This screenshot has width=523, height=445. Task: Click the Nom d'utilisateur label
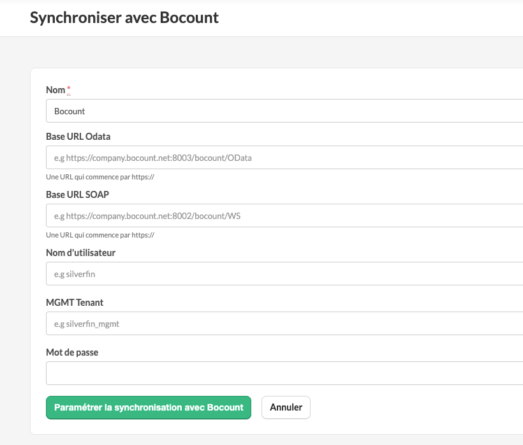click(81, 253)
